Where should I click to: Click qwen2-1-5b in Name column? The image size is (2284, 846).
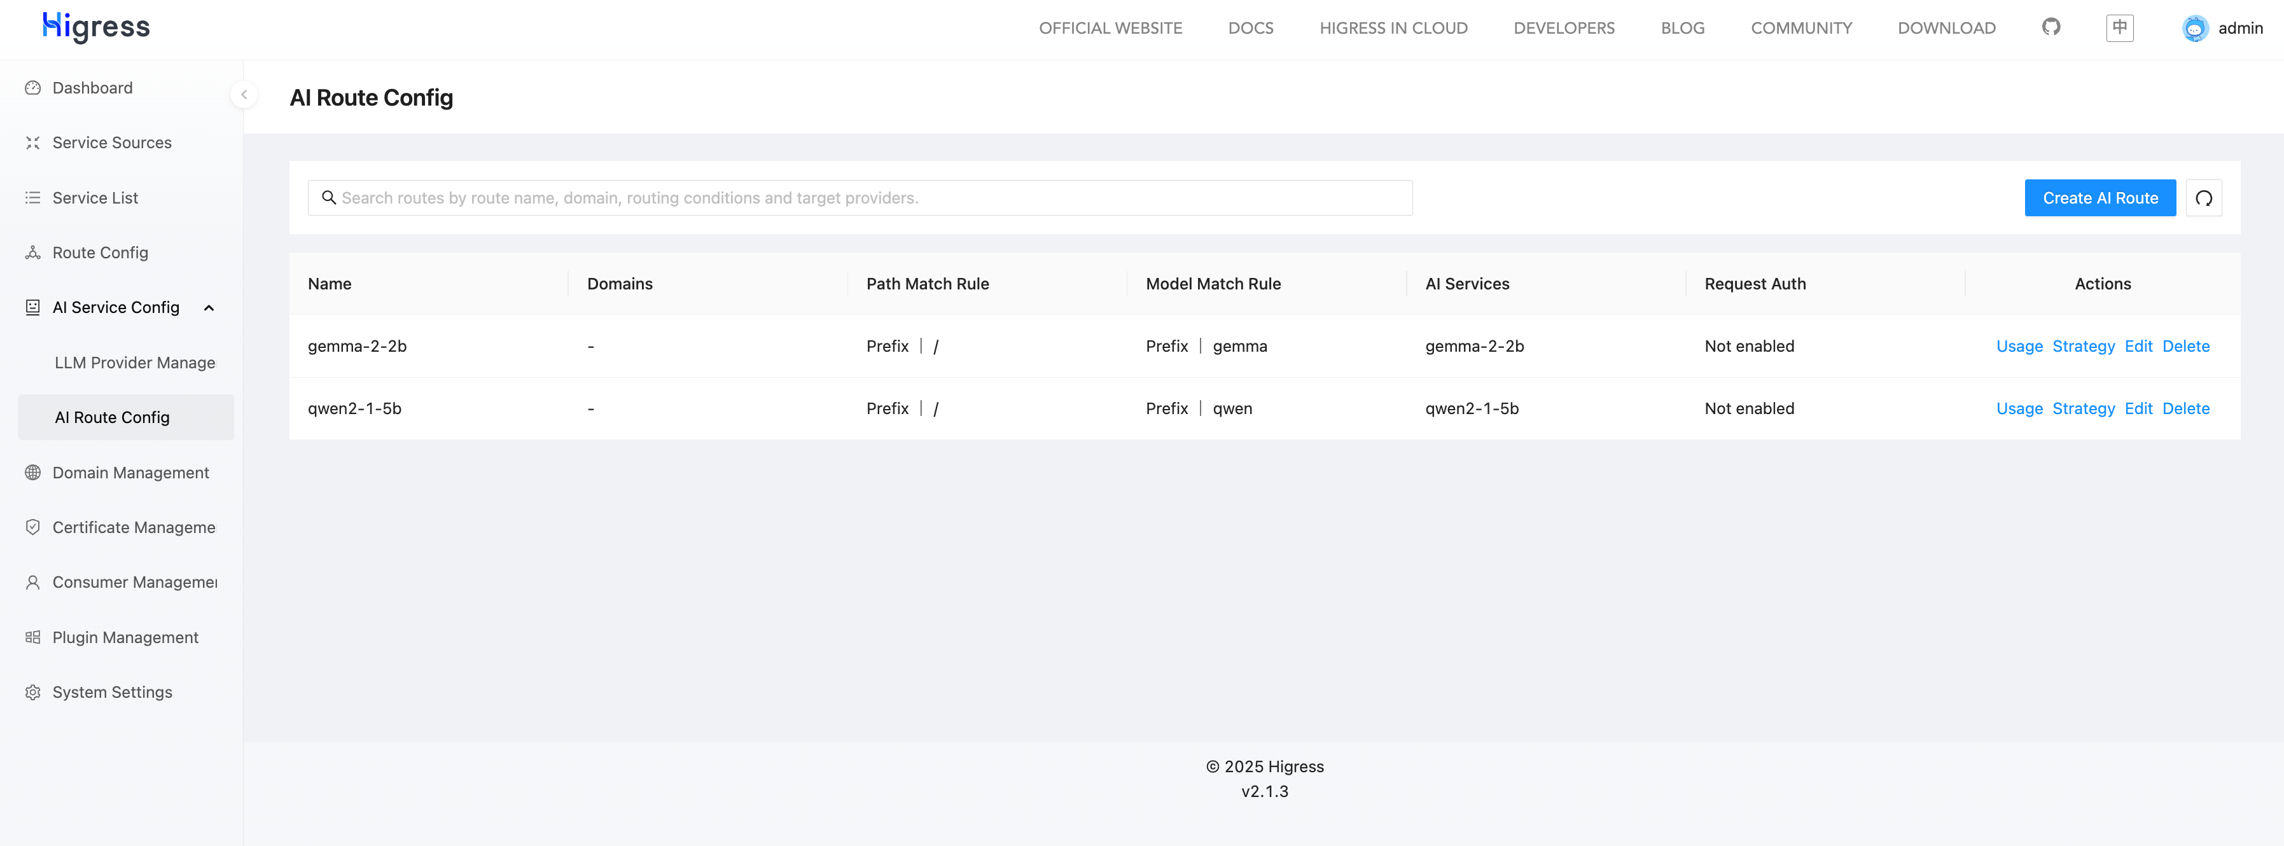(x=354, y=409)
